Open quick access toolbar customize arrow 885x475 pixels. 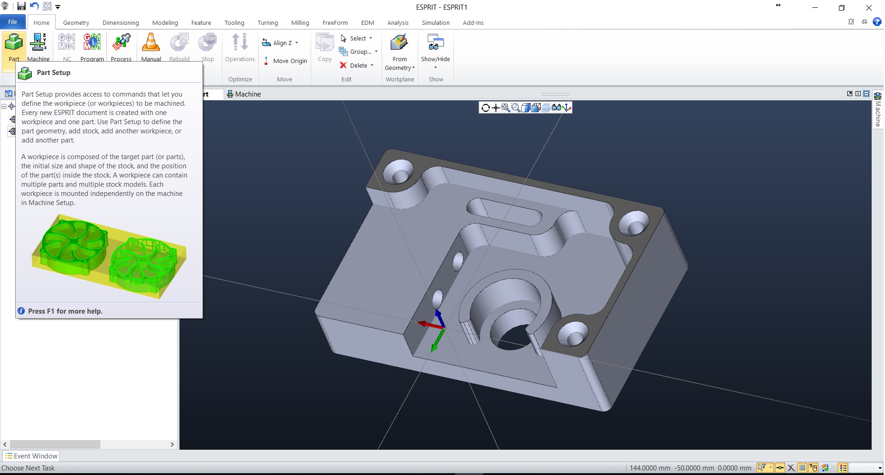[x=58, y=7]
